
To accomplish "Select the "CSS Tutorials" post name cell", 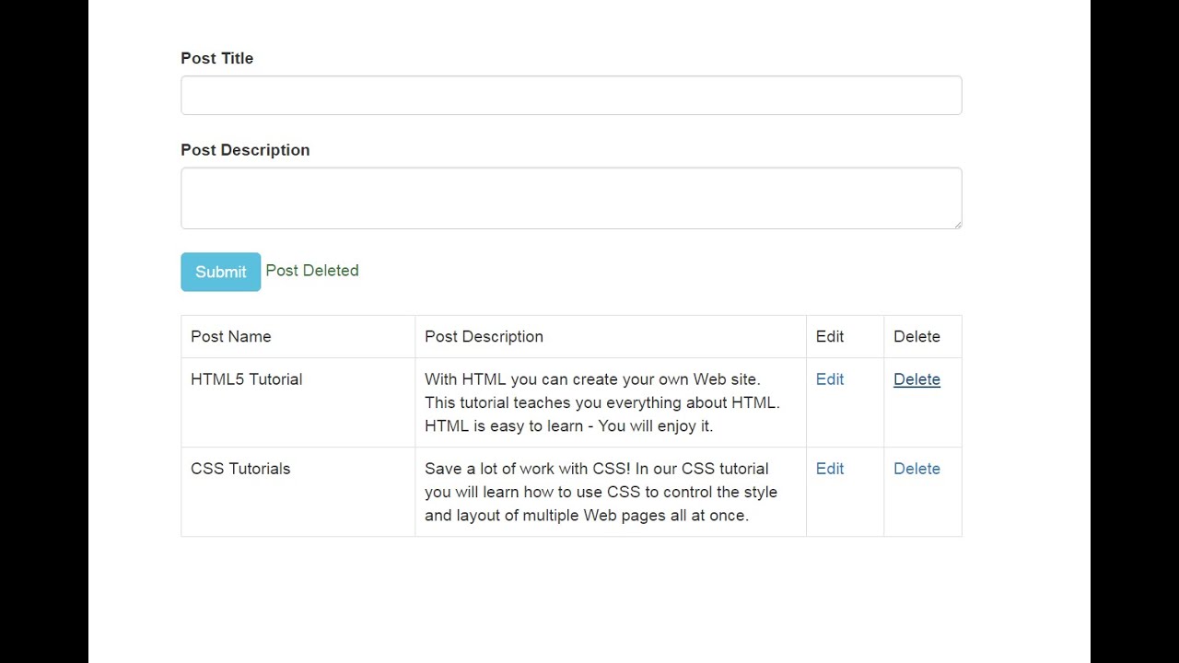I will [x=240, y=469].
